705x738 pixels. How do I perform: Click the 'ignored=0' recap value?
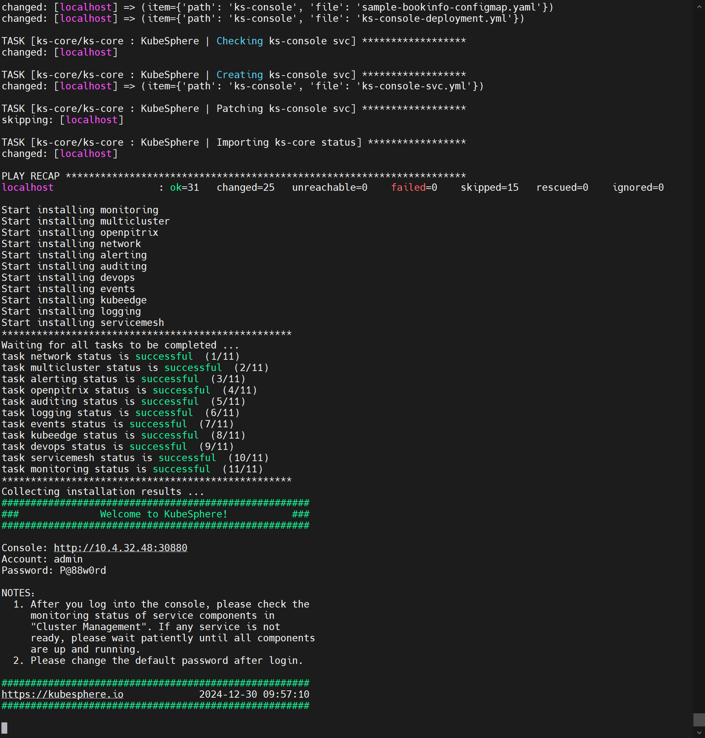click(x=638, y=187)
